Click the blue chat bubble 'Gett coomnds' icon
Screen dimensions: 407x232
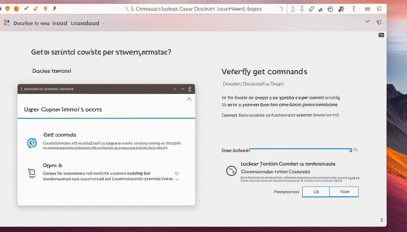[x=32, y=143]
